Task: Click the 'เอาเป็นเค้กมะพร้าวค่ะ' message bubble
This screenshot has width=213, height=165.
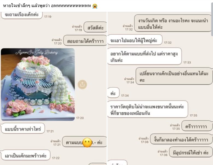Action: coord(25,155)
